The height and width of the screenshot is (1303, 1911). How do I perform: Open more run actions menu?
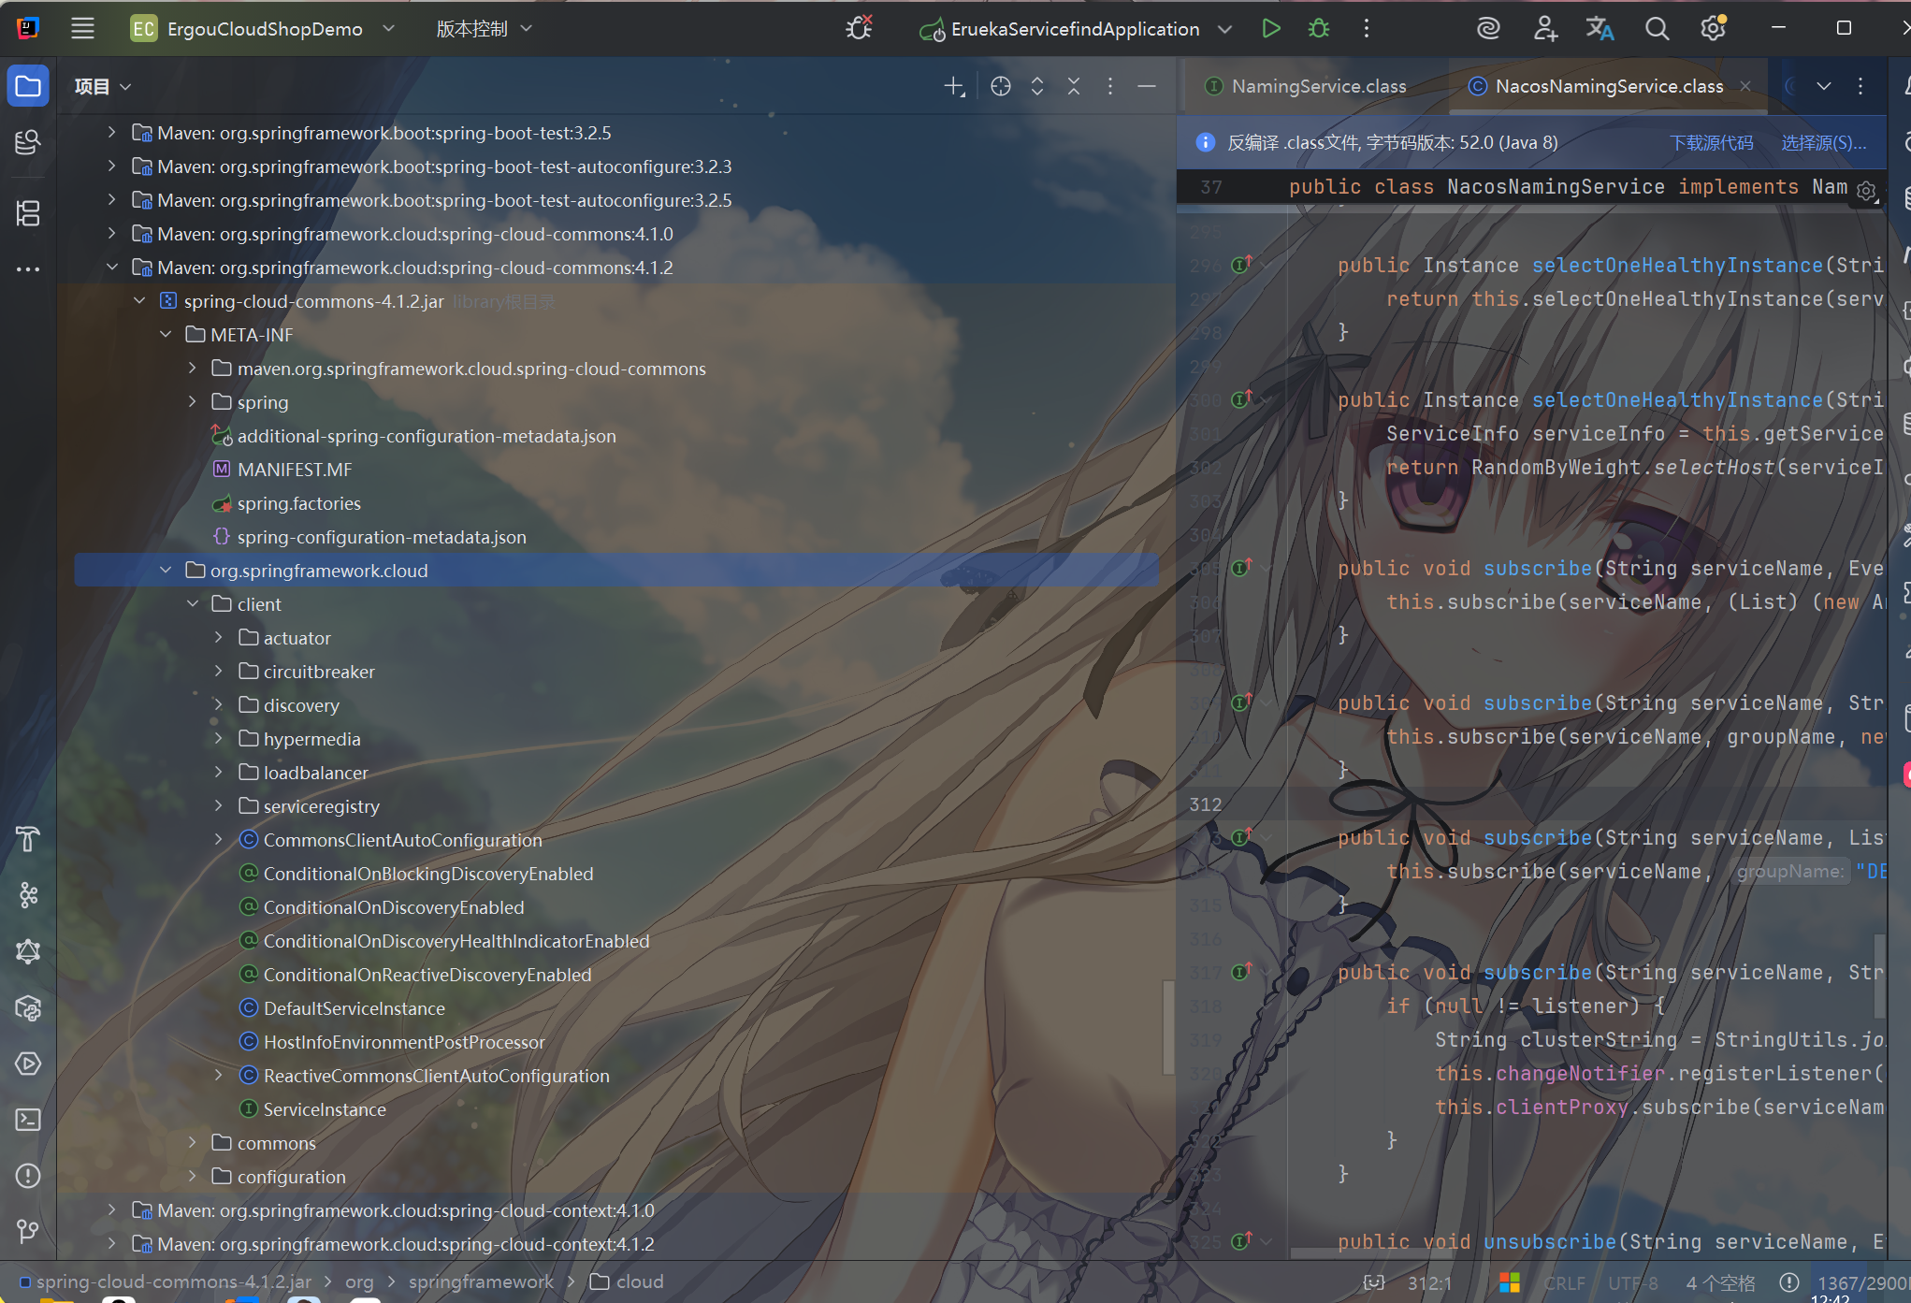(x=1367, y=28)
